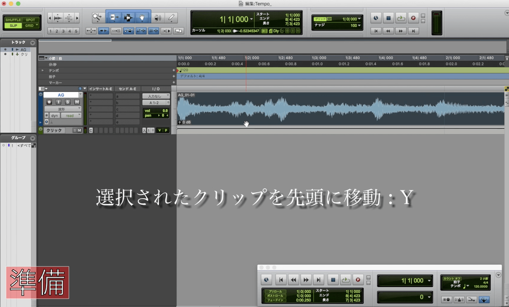The height and width of the screenshot is (307, 509).
Task: Select the Grabber hand tool
Action: point(142,17)
